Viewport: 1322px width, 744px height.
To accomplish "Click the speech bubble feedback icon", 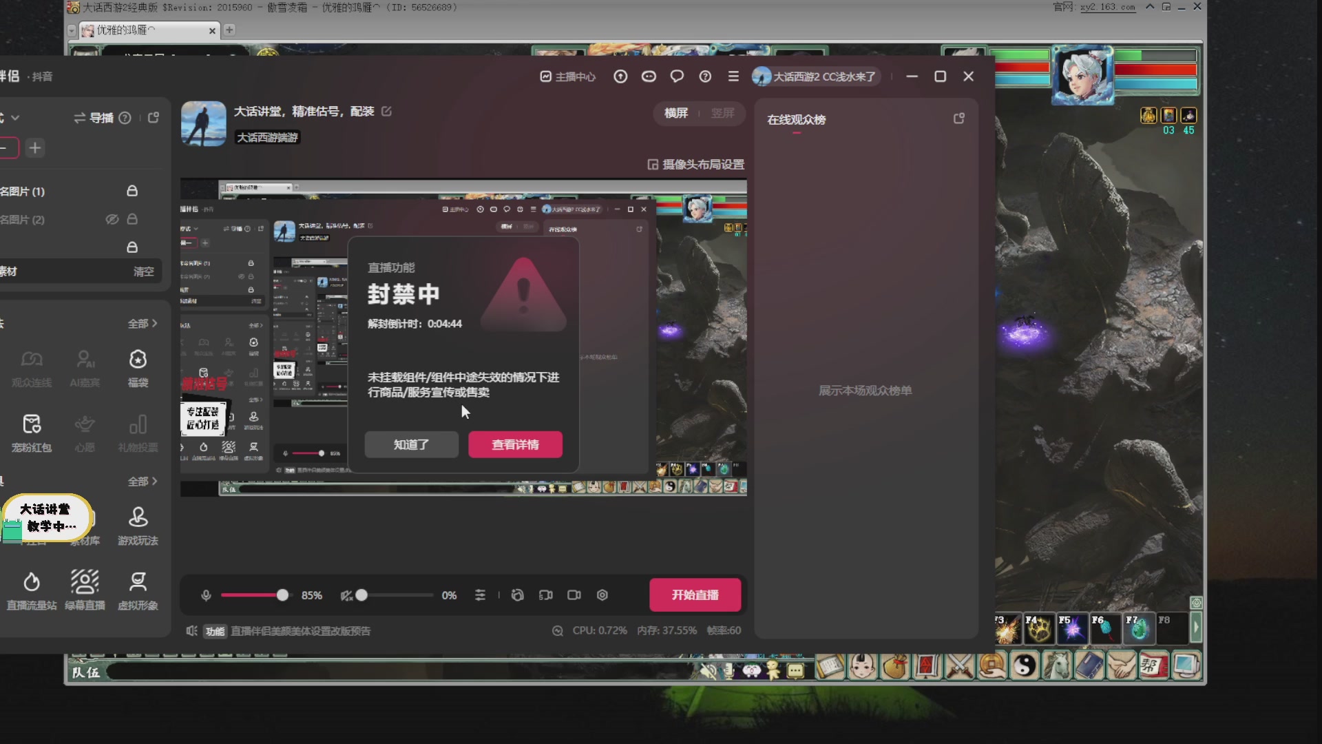I will [x=677, y=76].
